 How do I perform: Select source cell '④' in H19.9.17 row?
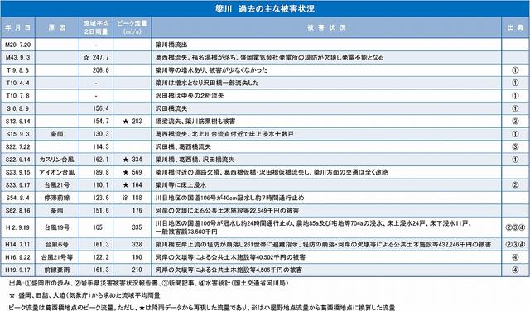[x=515, y=270]
